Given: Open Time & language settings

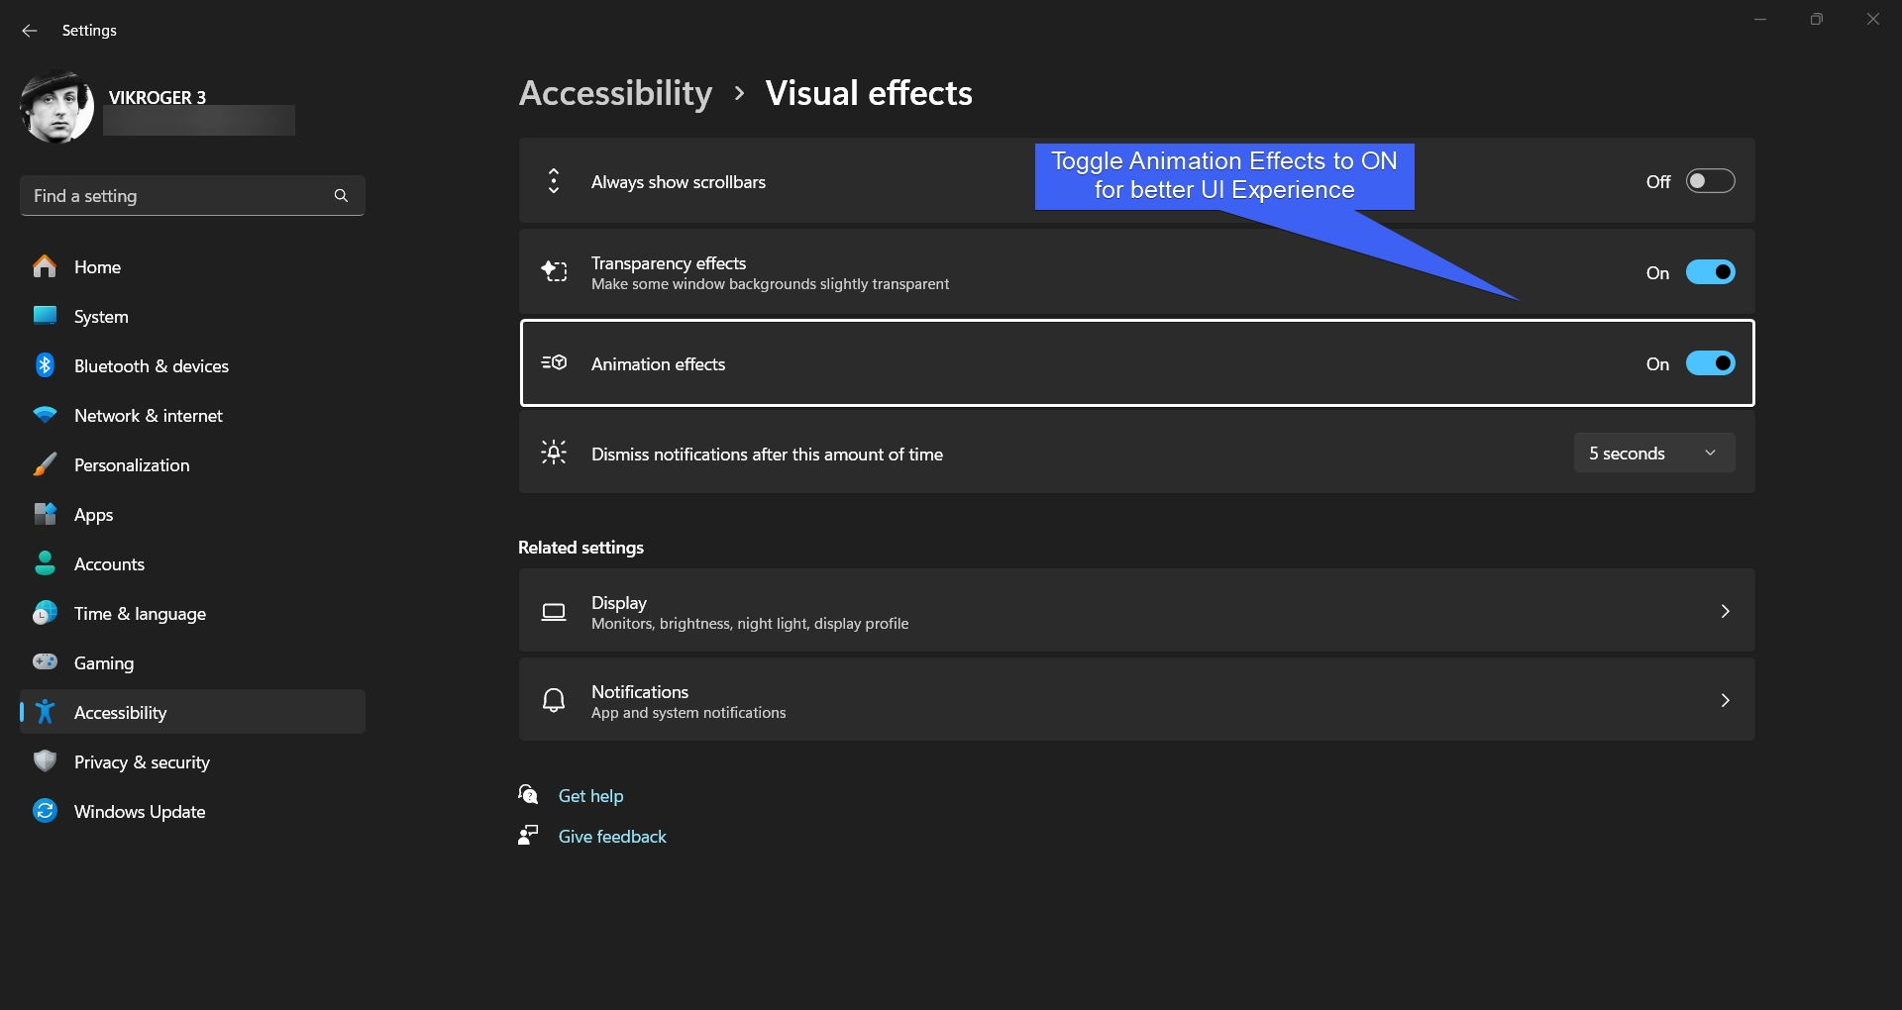Looking at the screenshot, I should tap(192, 613).
